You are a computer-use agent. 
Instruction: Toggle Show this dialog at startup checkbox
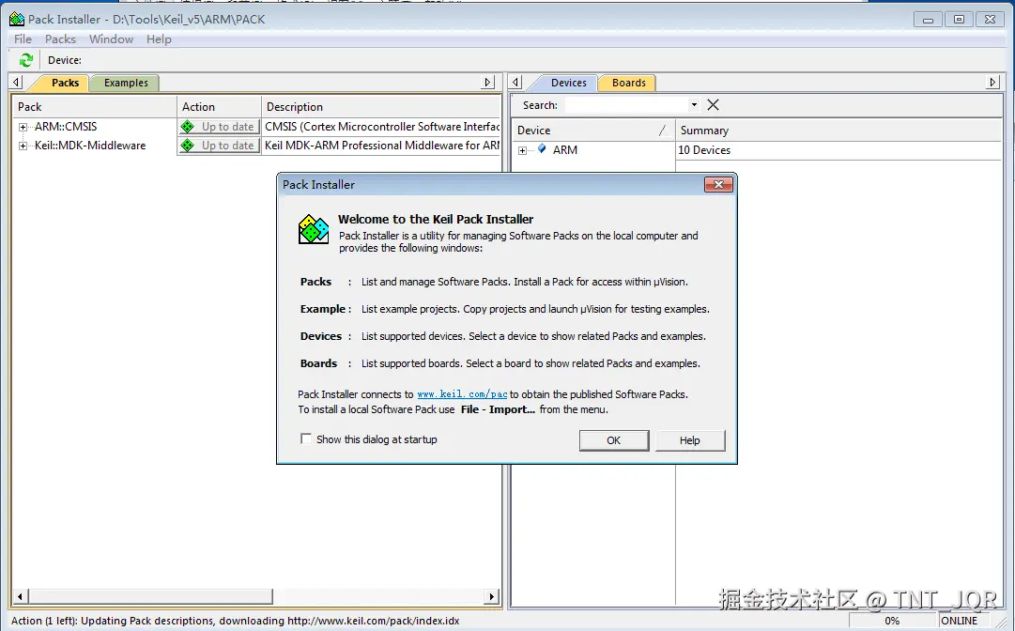305,439
